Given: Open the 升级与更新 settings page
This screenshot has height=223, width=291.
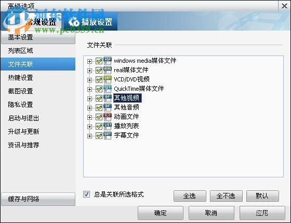Looking at the screenshot, I should coord(38,132).
